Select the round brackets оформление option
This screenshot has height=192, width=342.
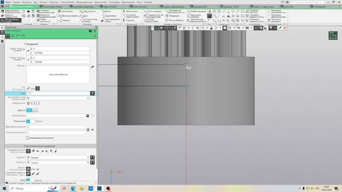click(x=33, y=103)
